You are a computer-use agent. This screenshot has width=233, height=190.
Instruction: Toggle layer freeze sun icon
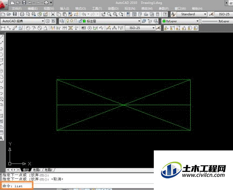click(x=72, y=21)
